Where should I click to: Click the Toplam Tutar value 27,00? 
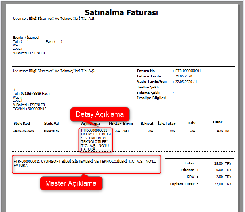pyautogui.click(x=219, y=184)
